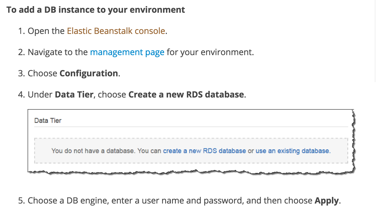
Task: Click 'use an existing database' link
Action: click(292, 151)
